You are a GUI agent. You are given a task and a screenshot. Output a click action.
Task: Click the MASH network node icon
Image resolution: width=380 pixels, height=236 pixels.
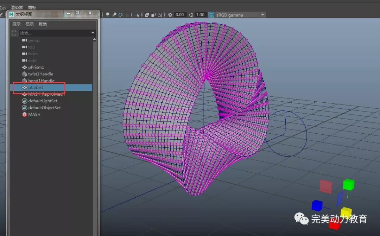click(24, 115)
